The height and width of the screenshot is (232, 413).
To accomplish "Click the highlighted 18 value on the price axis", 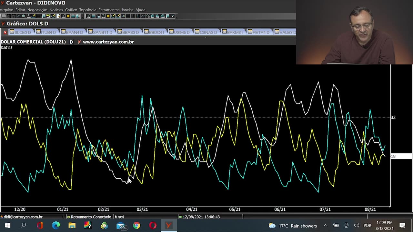I will click(401, 156).
